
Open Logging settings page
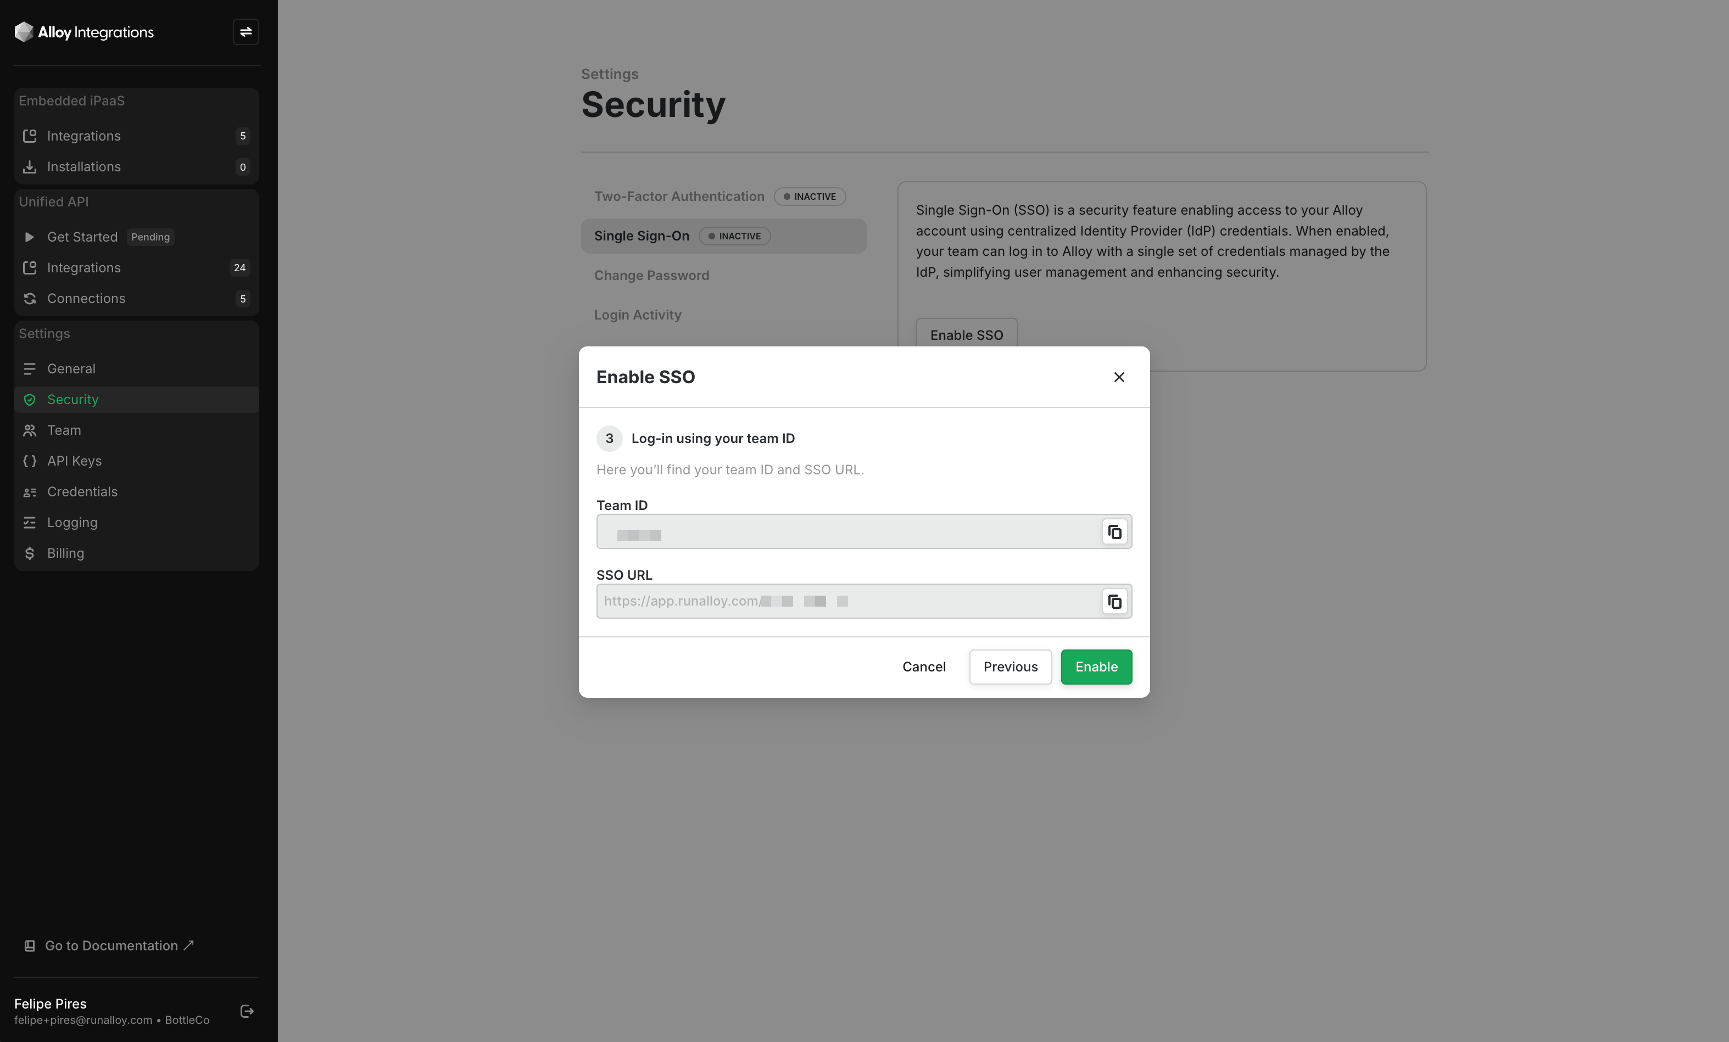click(x=72, y=523)
